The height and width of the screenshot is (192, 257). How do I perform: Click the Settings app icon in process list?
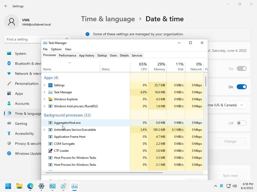(50, 85)
